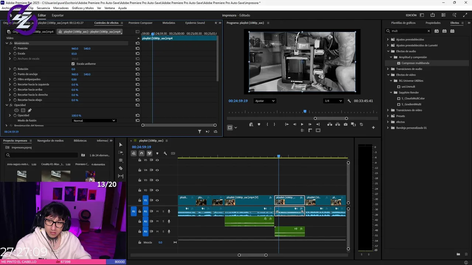Select the Selection arrow tool
Screen dimensions: 472x265
click(121, 145)
